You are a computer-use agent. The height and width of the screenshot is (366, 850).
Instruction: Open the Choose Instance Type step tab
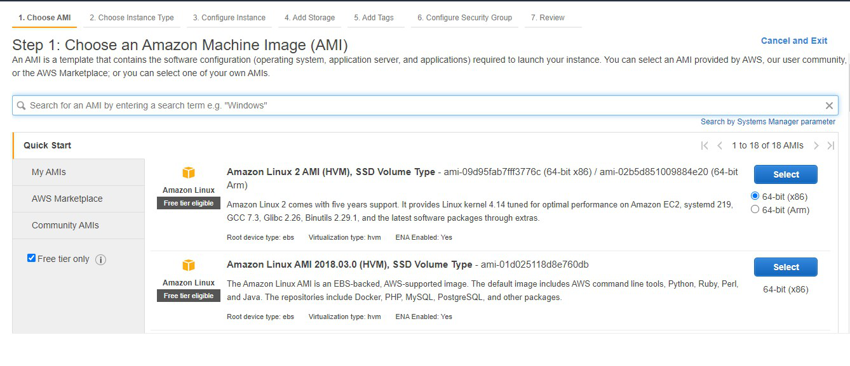pyautogui.click(x=132, y=18)
